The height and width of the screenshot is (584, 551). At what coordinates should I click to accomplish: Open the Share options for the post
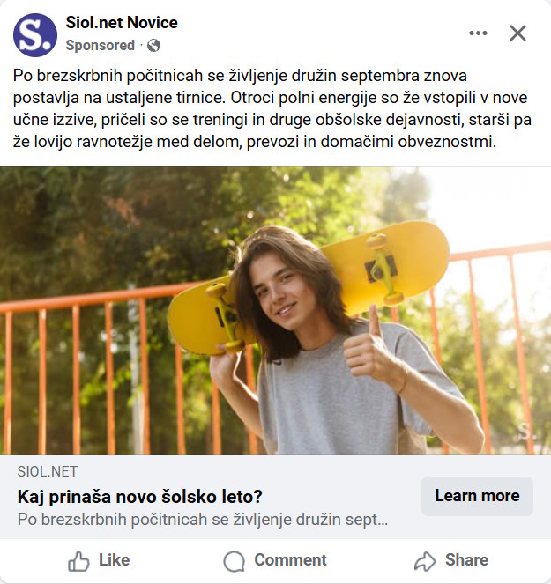(451, 560)
